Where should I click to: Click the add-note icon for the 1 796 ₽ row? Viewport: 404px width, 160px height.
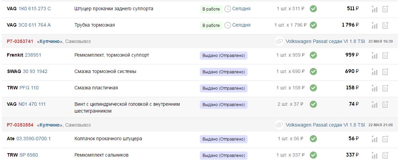pos(385,25)
